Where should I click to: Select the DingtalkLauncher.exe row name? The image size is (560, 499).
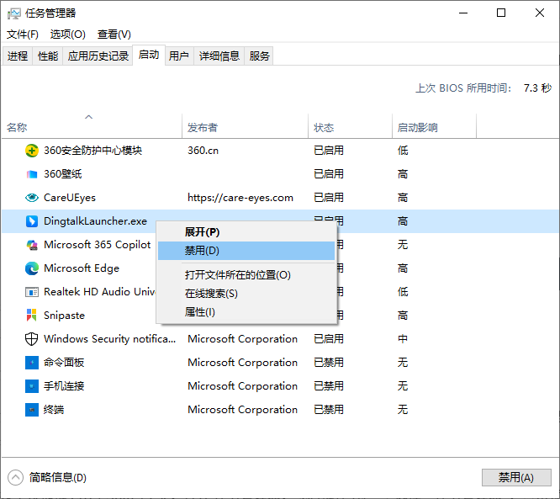(95, 221)
